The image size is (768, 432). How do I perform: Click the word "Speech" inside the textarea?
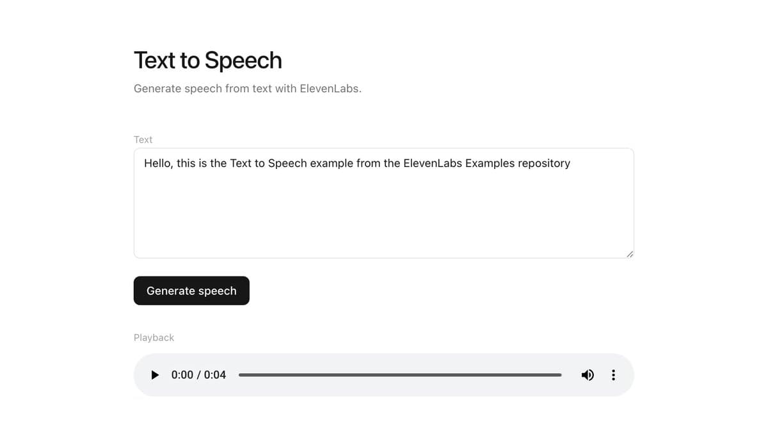tap(287, 163)
